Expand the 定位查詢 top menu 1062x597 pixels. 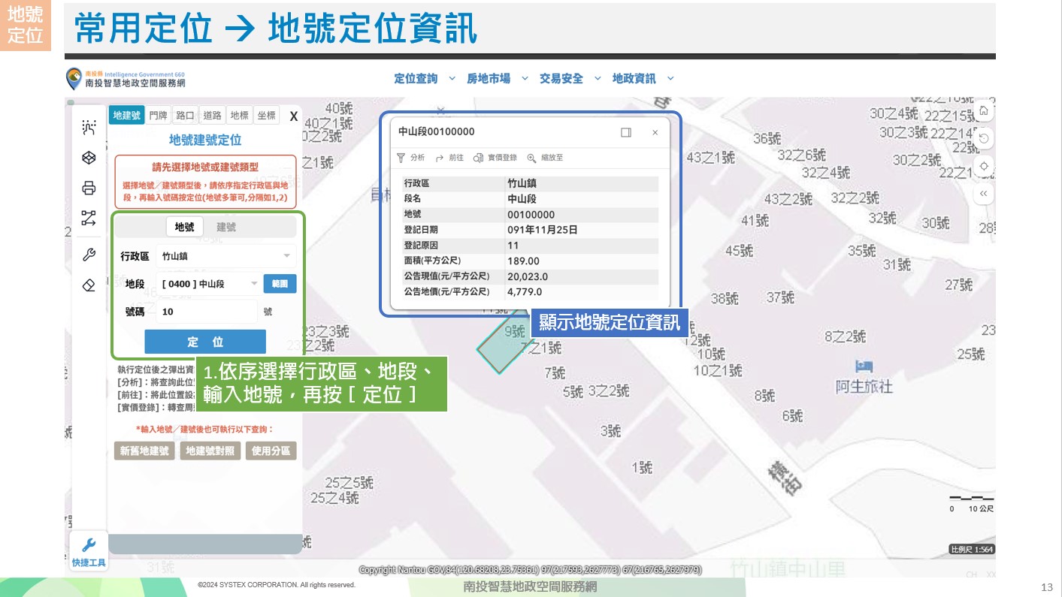(x=425, y=78)
